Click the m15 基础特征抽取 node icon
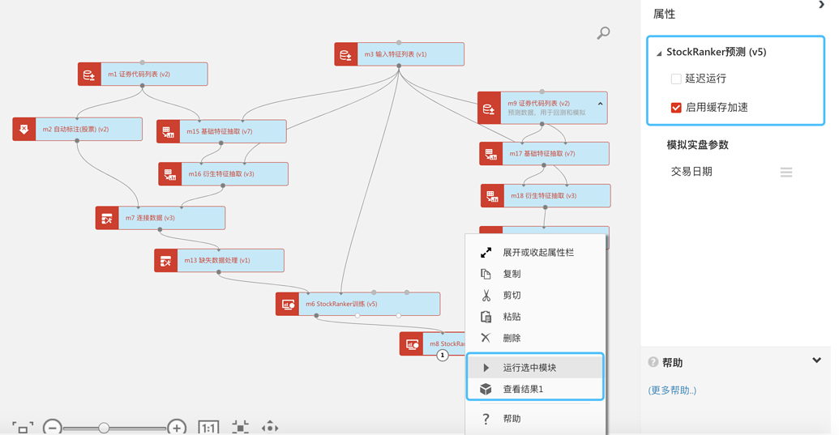This screenshot has width=839, height=435. click(168, 131)
